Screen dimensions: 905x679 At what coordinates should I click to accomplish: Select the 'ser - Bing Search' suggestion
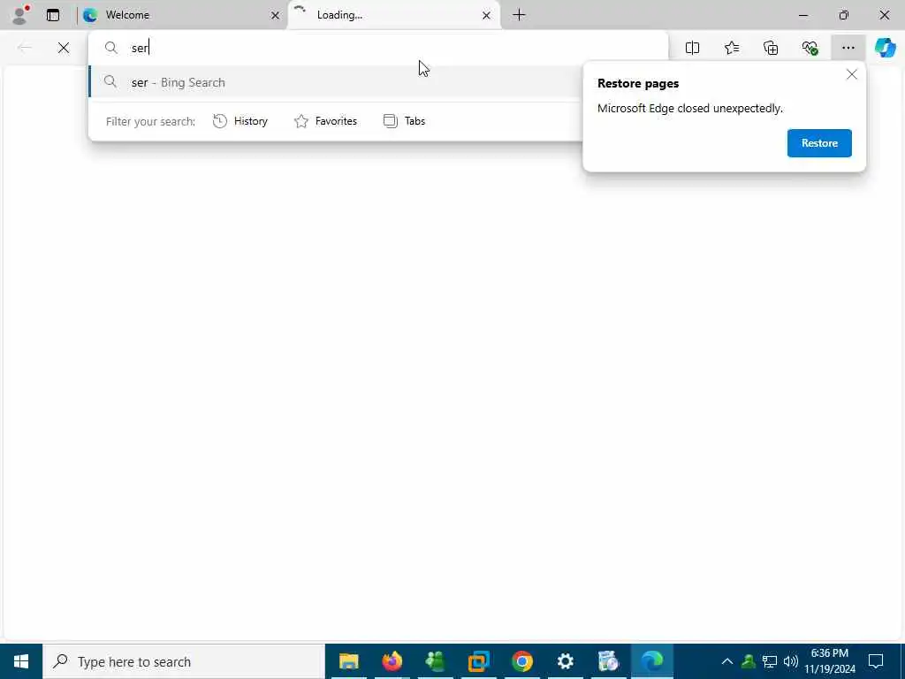tap(336, 82)
